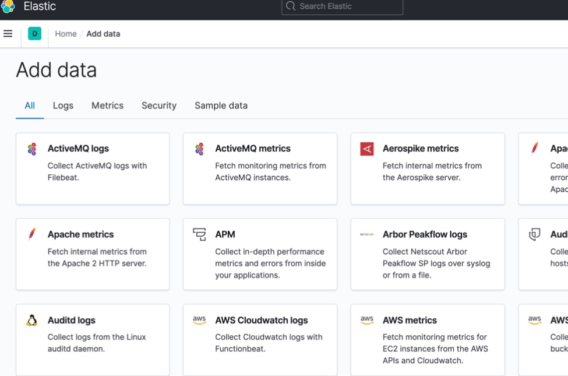Switch to the Metrics tab
568x376 pixels.
click(x=107, y=106)
